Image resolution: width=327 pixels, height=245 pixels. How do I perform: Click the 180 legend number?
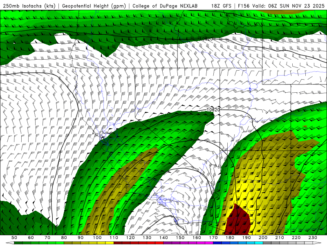coord(230,238)
